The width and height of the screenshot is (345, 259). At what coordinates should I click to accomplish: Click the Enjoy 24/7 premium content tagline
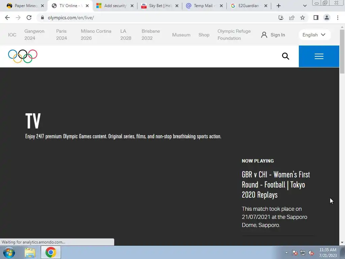[x=123, y=136]
